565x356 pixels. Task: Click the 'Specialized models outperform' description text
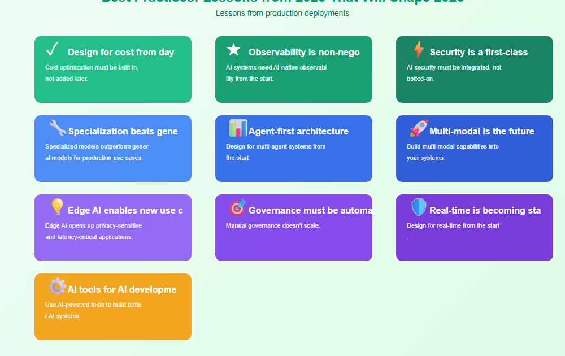click(x=97, y=147)
